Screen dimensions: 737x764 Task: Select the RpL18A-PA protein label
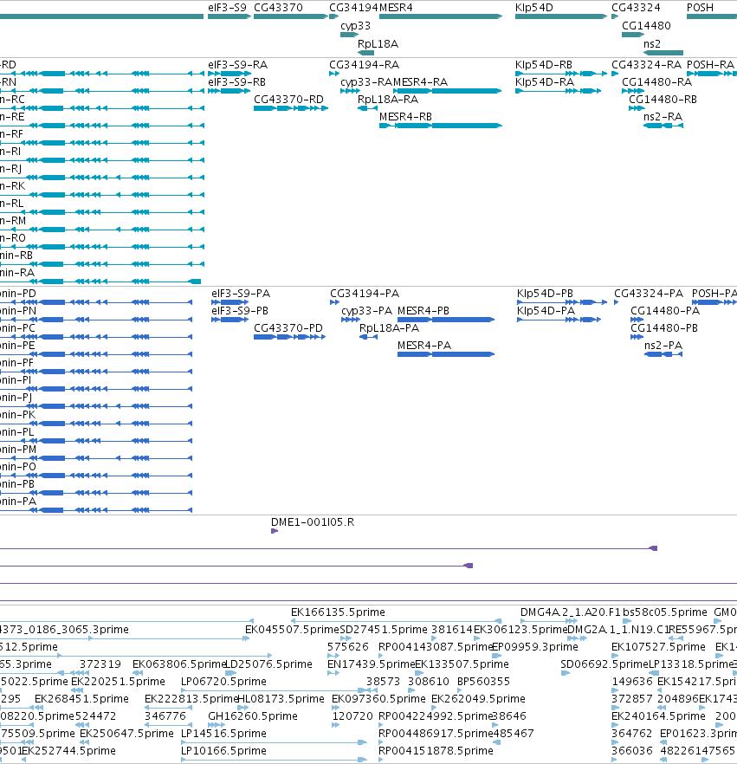point(389,328)
